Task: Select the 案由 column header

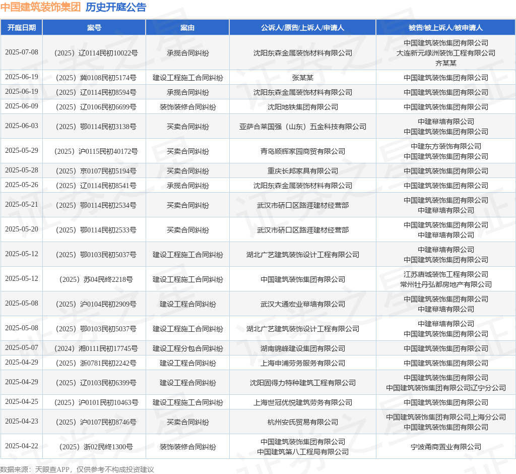Action: point(187,28)
